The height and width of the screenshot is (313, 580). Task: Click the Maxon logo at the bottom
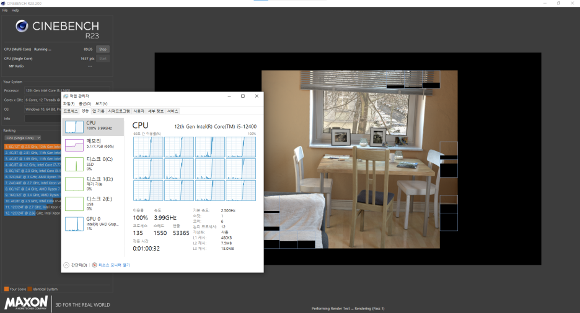click(26, 302)
